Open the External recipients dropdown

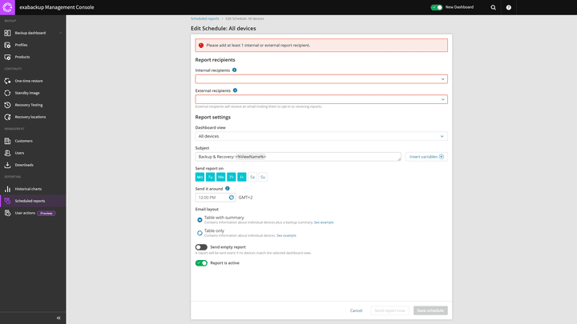(321, 99)
